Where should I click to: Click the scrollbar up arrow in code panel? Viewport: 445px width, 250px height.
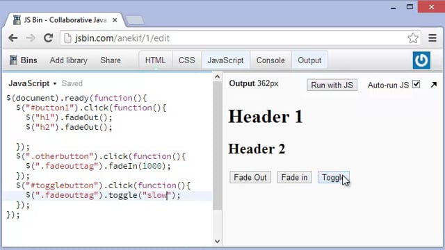[218, 77]
